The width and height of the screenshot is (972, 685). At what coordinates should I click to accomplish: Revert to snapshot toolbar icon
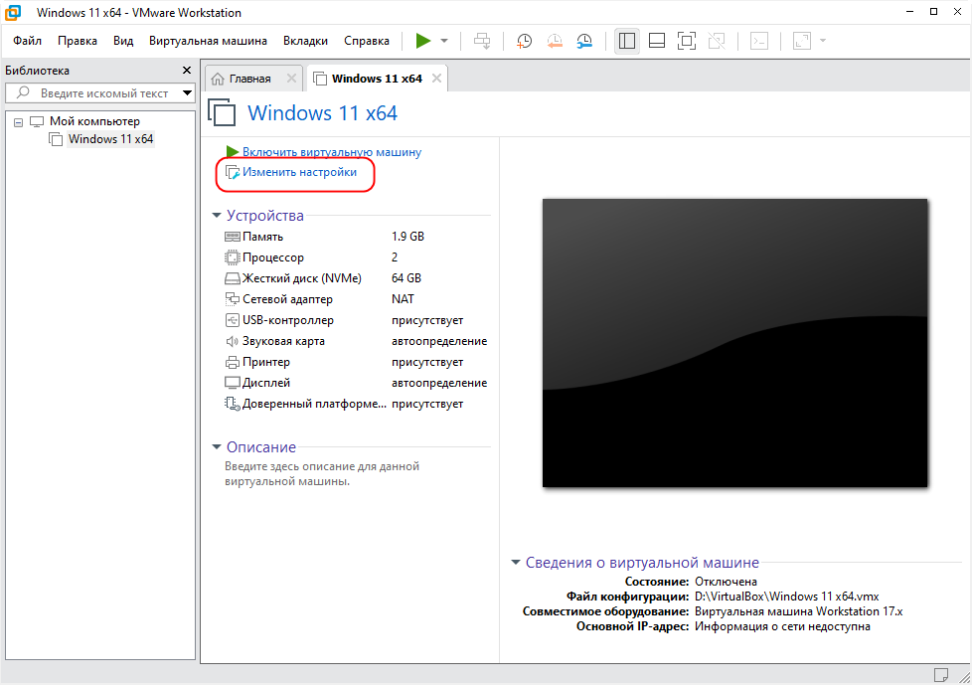click(555, 41)
